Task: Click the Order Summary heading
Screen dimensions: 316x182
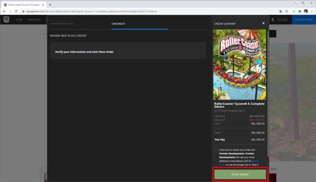Action: coord(225,24)
